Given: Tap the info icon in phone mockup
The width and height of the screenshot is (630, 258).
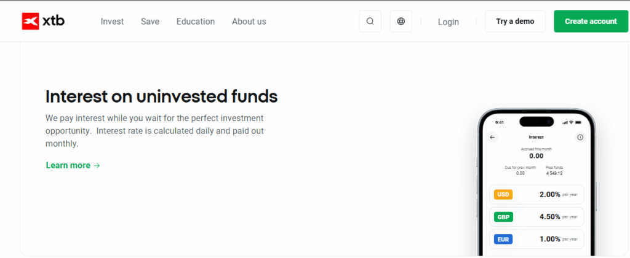Looking at the screenshot, I should click(x=580, y=137).
